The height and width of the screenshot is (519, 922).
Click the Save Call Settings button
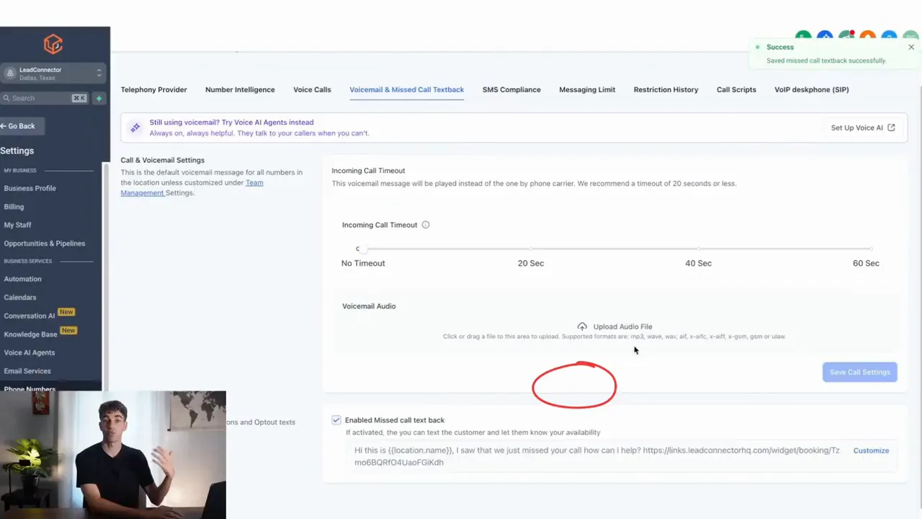[x=859, y=372]
